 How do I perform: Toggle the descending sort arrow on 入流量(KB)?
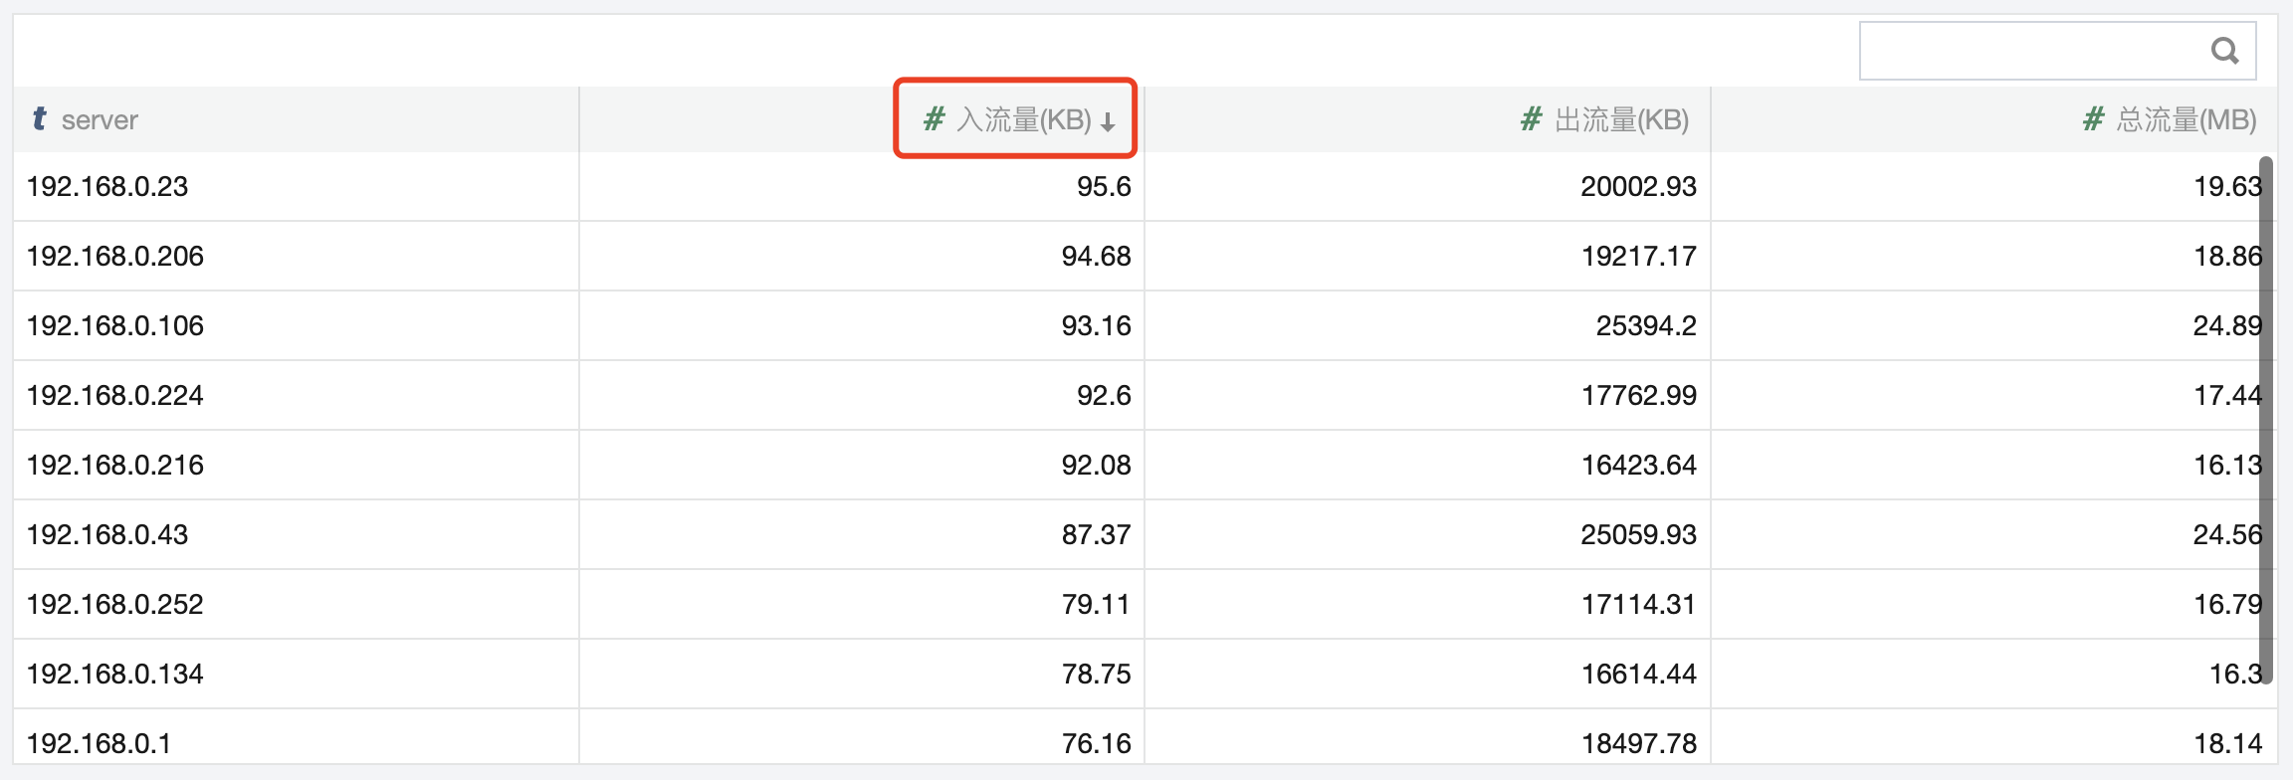point(1108,121)
